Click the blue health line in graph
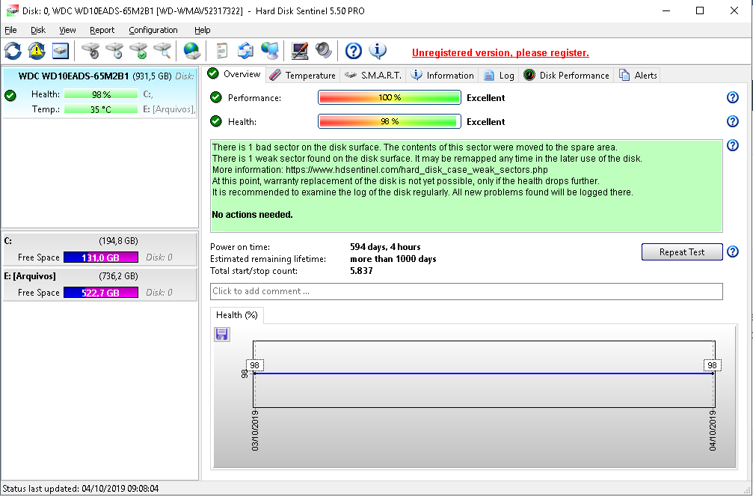This screenshot has width=753, height=497. coord(484,373)
